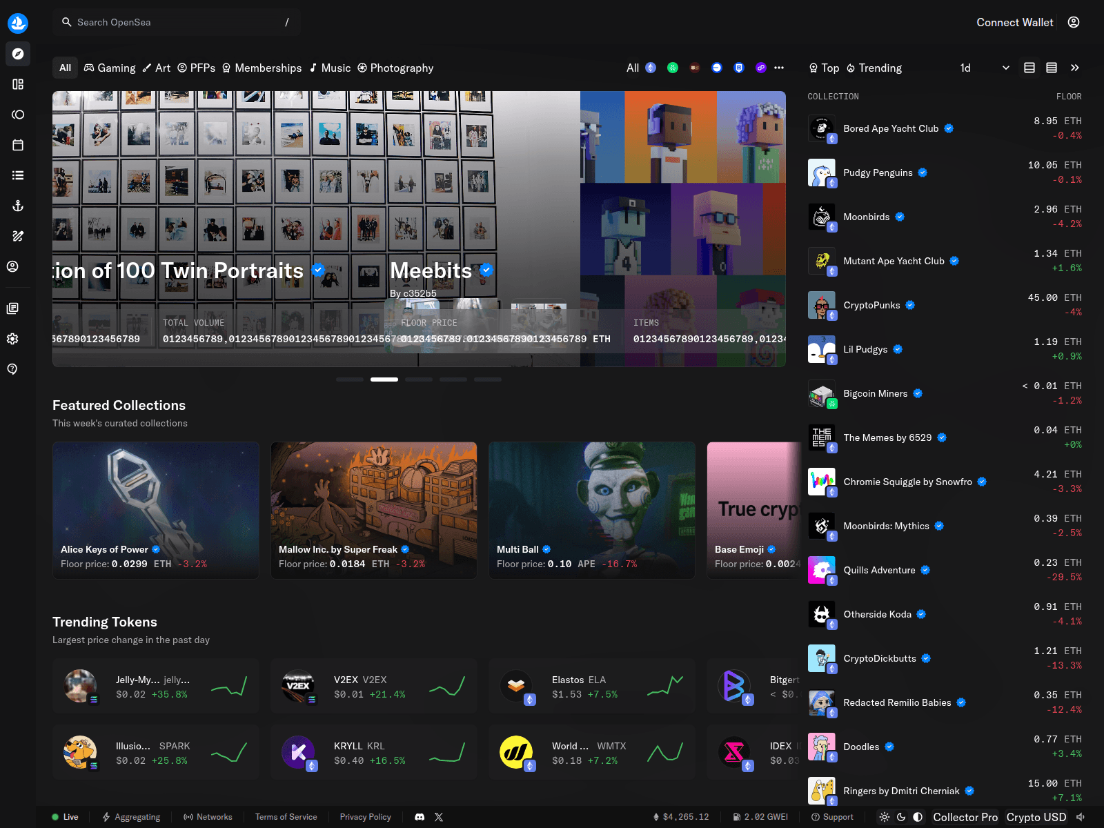Open Mallow Inc. by Super Freak card
Image resolution: width=1104 pixels, height=828 pixels.
(x=374, y=511)
